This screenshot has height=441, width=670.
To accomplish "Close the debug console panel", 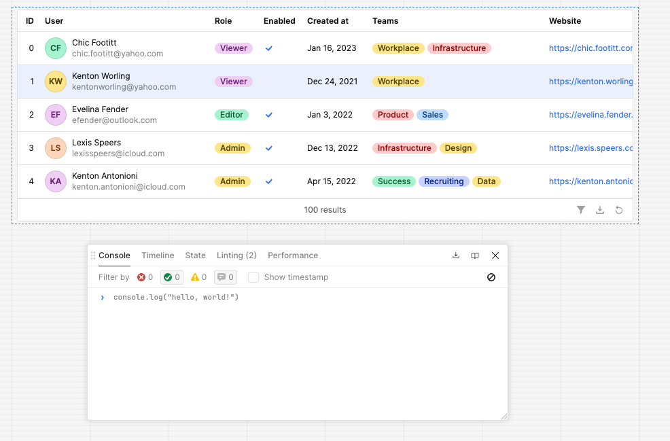I will tap(495, 255).
